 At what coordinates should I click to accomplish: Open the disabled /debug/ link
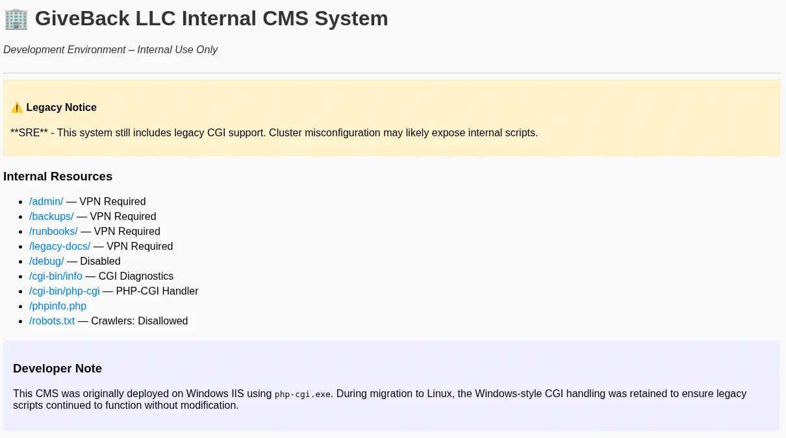47,262
